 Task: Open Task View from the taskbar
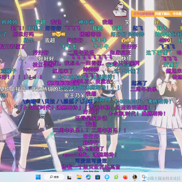coord(69,177)
